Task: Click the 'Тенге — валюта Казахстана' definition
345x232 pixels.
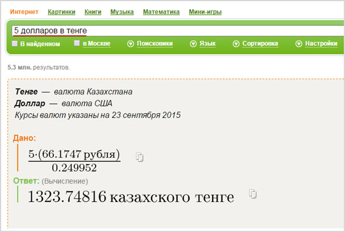Action: pos(74,92)
